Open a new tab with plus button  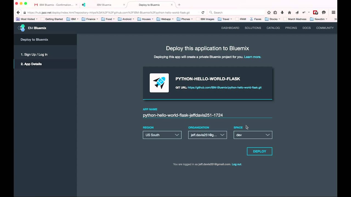179,5
